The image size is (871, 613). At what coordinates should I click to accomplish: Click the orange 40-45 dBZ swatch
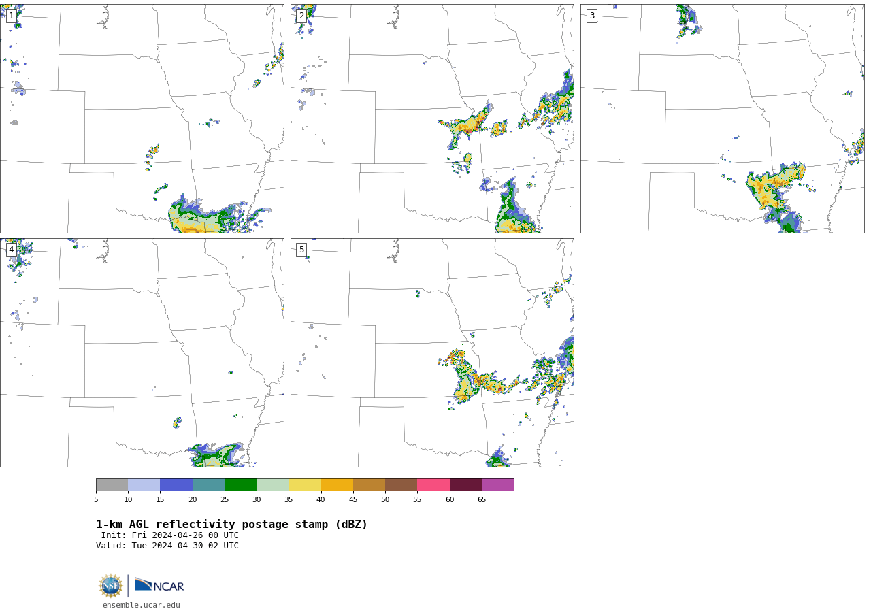(337, 485)
